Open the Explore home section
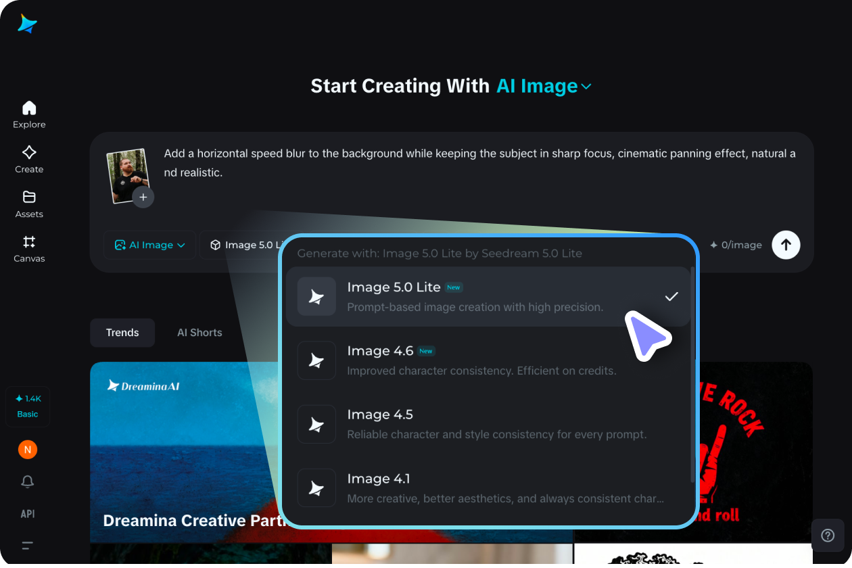Image resolution: width=852 pixels, height=568 pixels. [x=29, y=114]
